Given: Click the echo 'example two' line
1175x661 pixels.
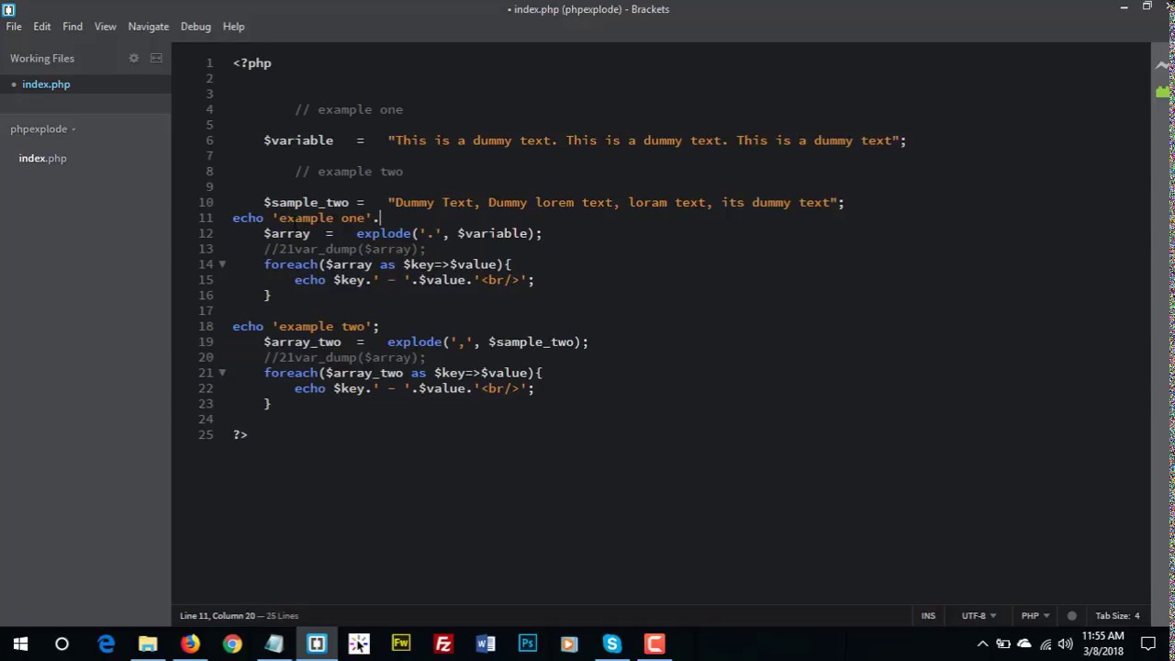Looking at the screenshot, I should [306, 326].
